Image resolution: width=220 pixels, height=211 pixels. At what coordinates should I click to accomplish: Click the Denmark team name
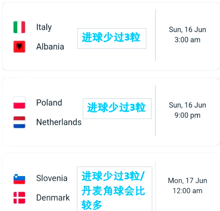tap(53, 198)
